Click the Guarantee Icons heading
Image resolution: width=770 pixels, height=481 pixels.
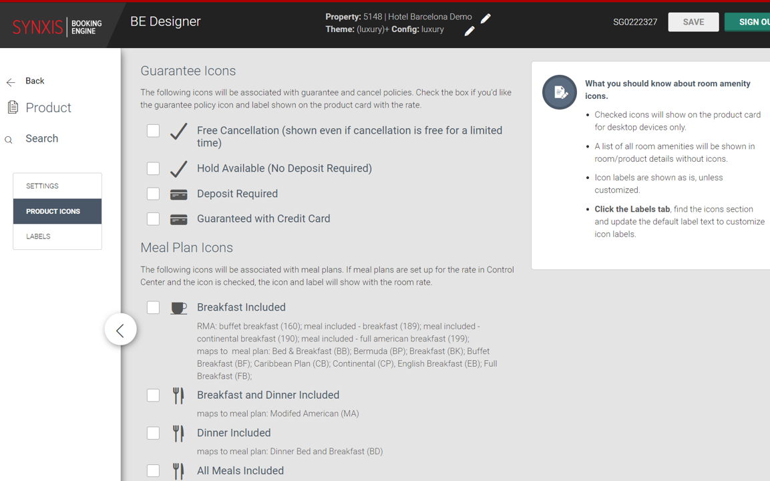(x=188, y=71)
